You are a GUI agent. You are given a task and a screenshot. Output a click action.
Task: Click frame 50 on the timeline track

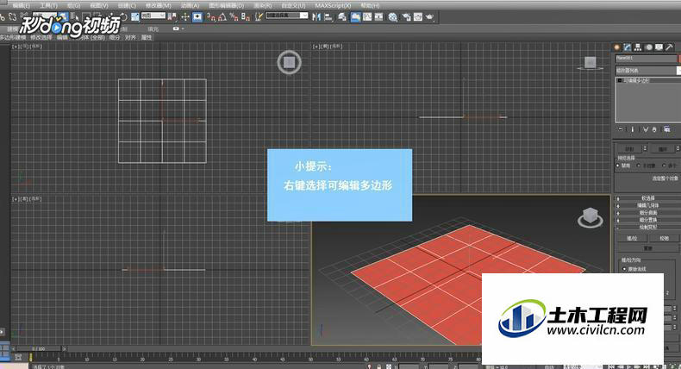click(x=310, y=358)
